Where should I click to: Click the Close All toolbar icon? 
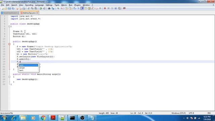[x=20, y=8]
